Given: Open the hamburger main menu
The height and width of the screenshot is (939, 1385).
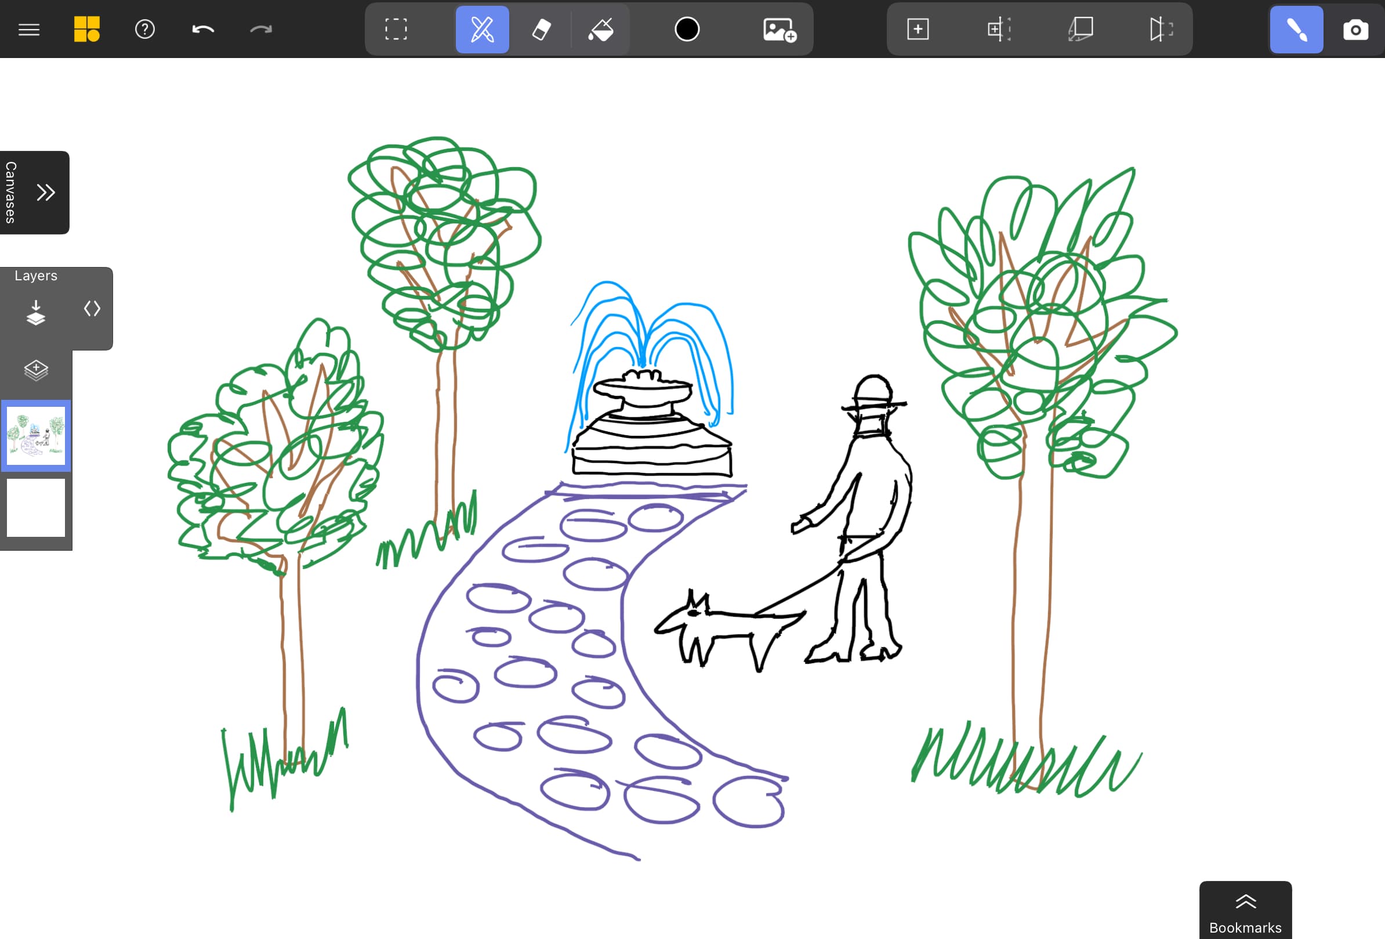Looking at the screenshot, I should click(28, 29).
